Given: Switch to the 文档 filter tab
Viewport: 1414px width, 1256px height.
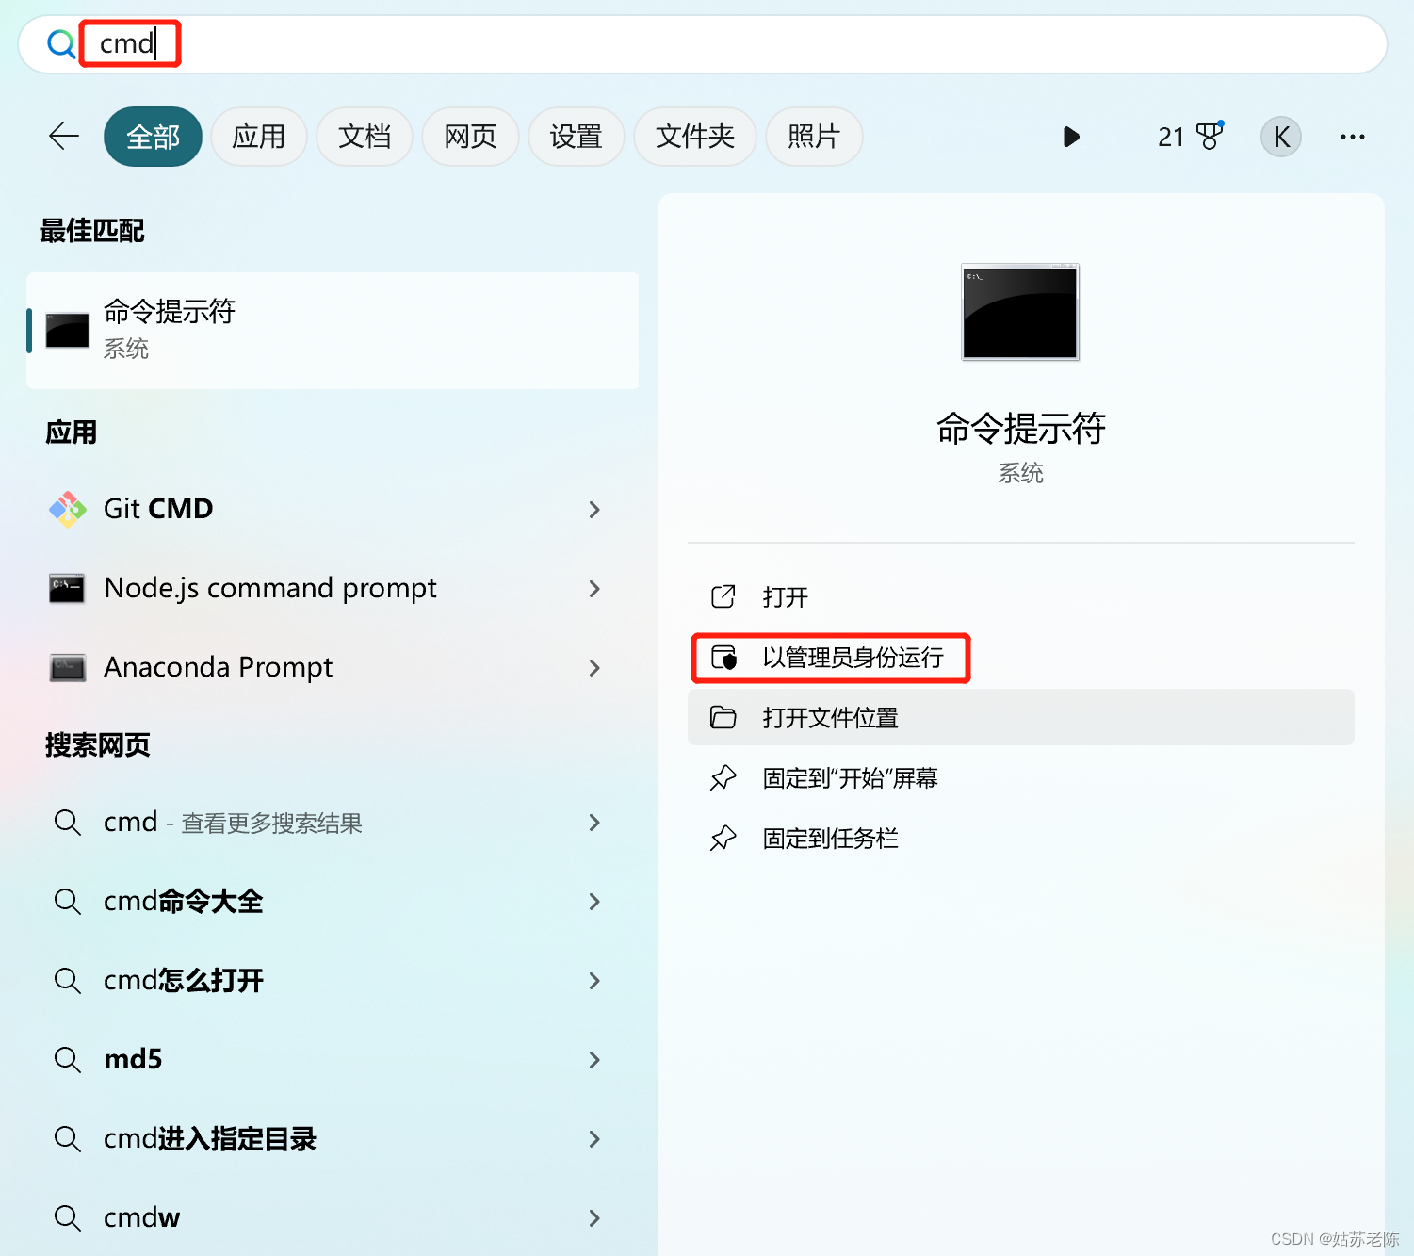Looking at the screenshot, I should (x=365, y=137).
